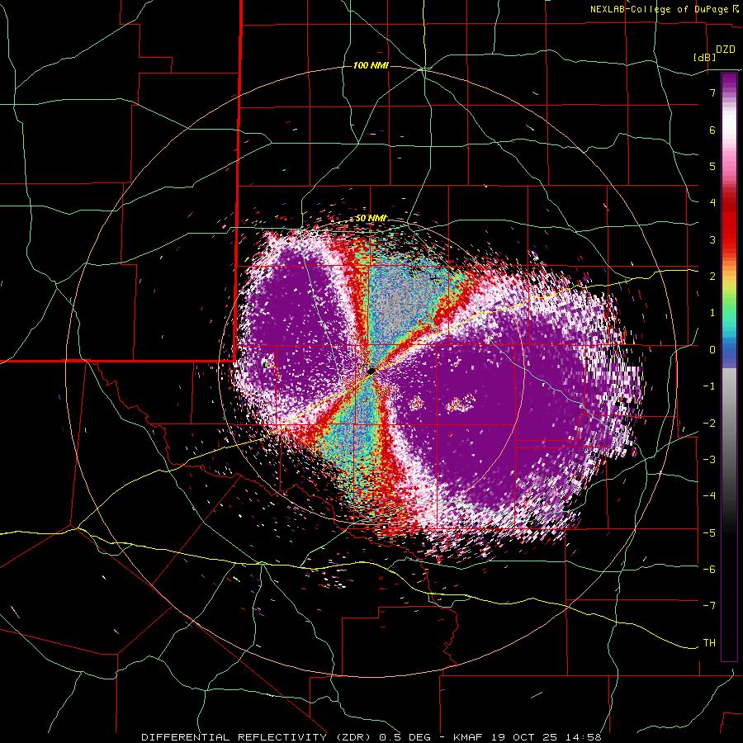The height and width of the screenshot is (743, 743).
Task: Click the 1 value on the dB scale
Action: [x=712, y=313]
